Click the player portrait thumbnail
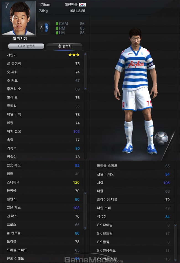 tap(19, 18)
